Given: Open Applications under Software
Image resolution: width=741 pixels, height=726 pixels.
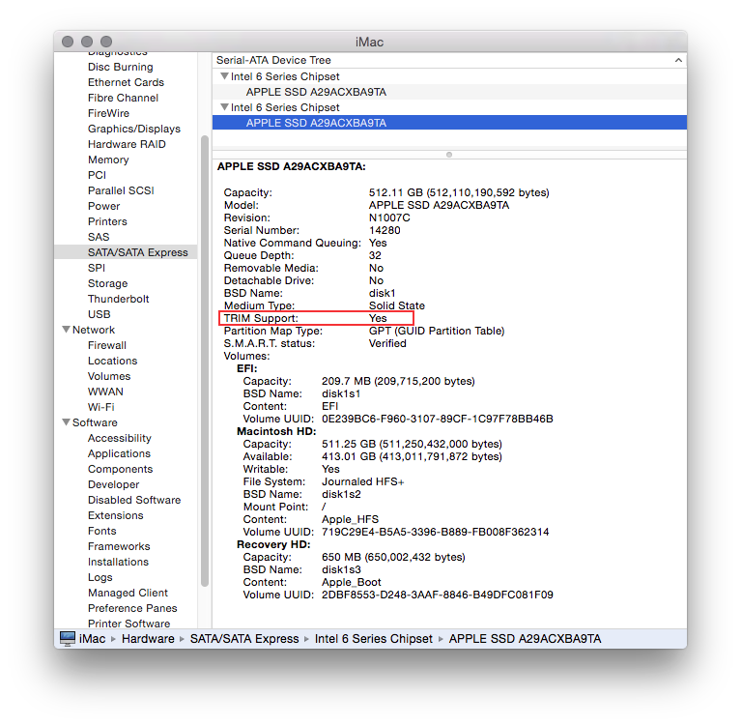Looking at the screenshot, I should [119, 453].
